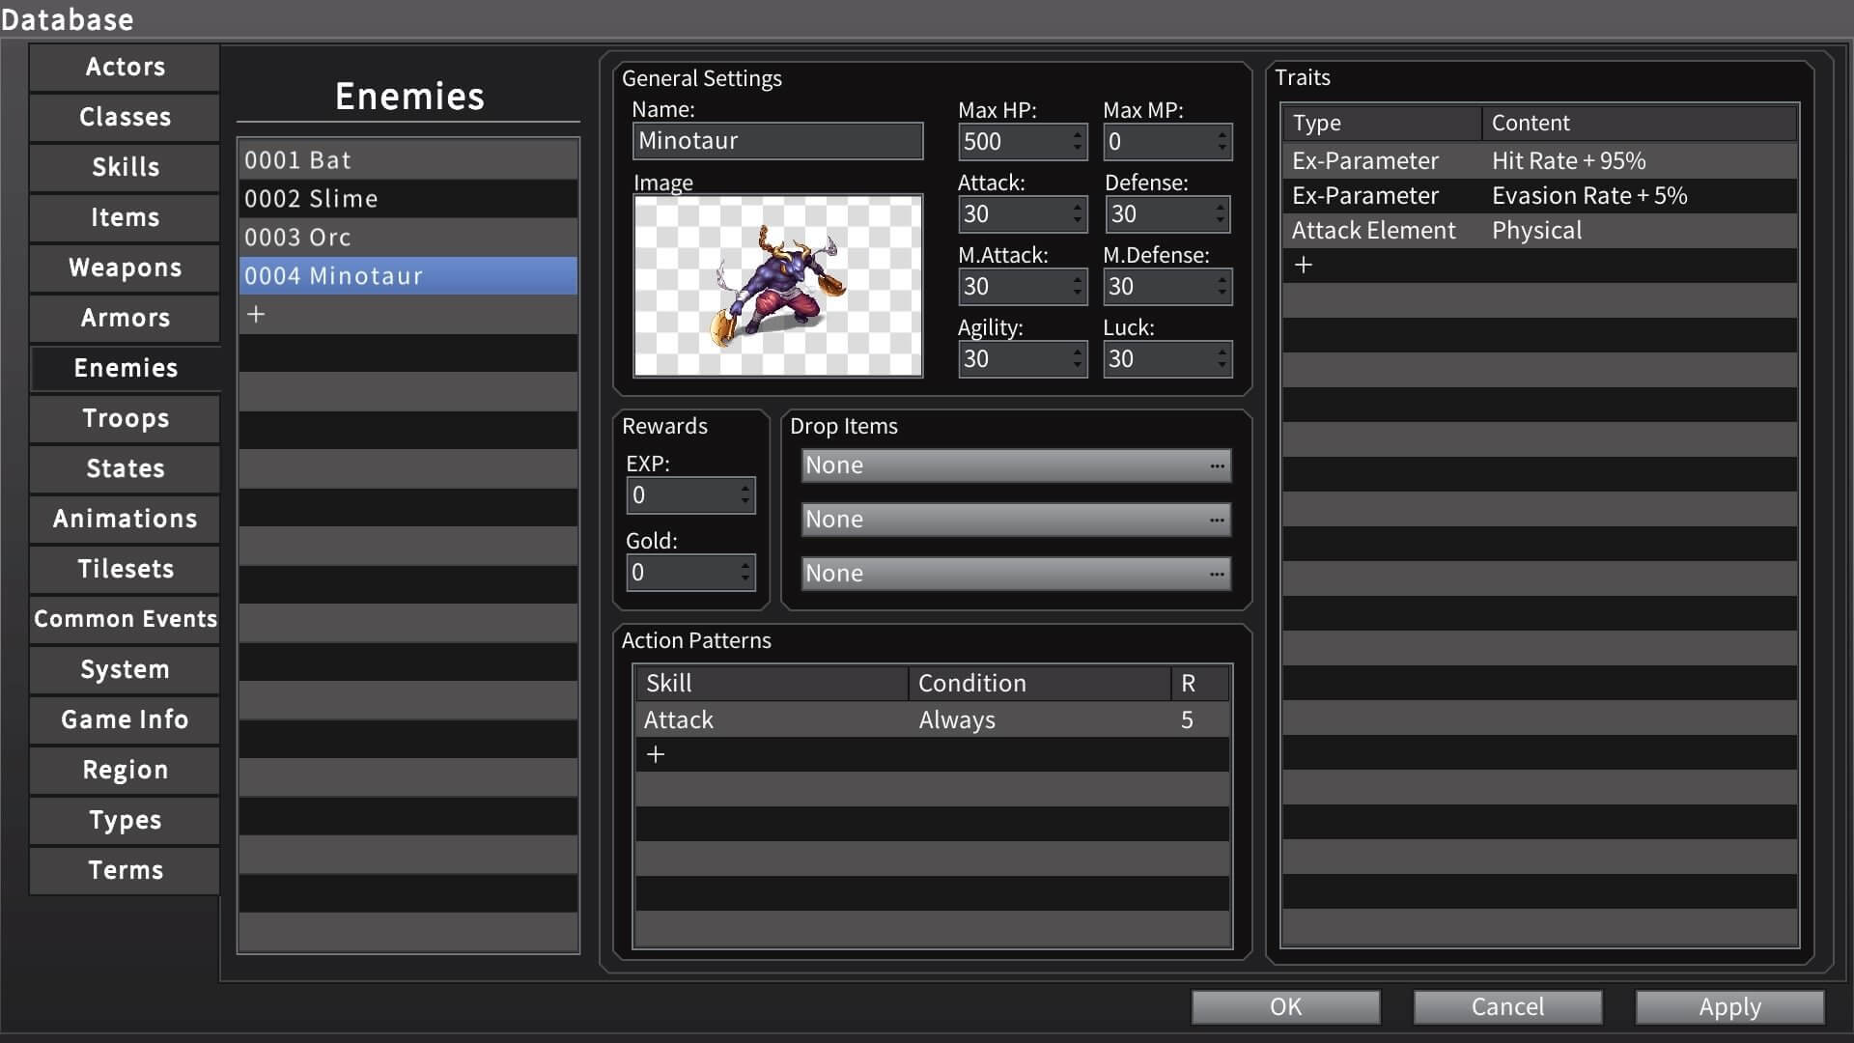Click Defense value stepper arrows

(x=1222, y=214)
